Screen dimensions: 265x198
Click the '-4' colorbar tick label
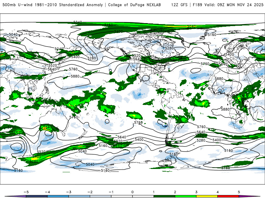[x=47, y=192]
